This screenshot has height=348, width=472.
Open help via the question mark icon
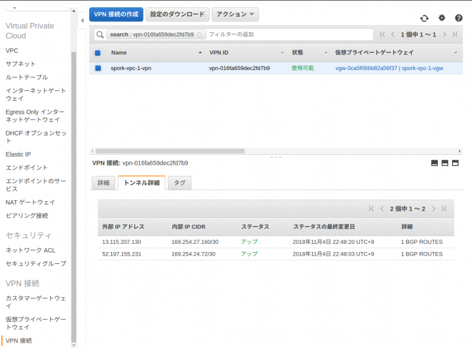tap(458, 18)
